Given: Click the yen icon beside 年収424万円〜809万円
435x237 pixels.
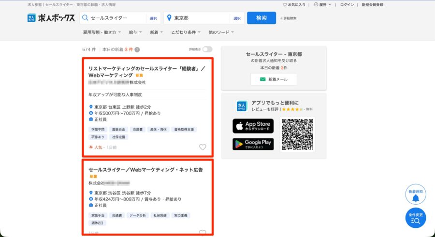Looking at the screenshot, I should pyautogui.click(x=91, y=199).
